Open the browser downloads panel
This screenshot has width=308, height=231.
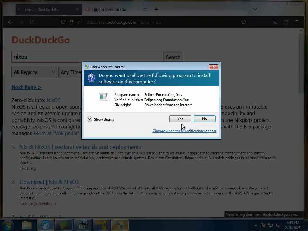click(x=275, y=22)
